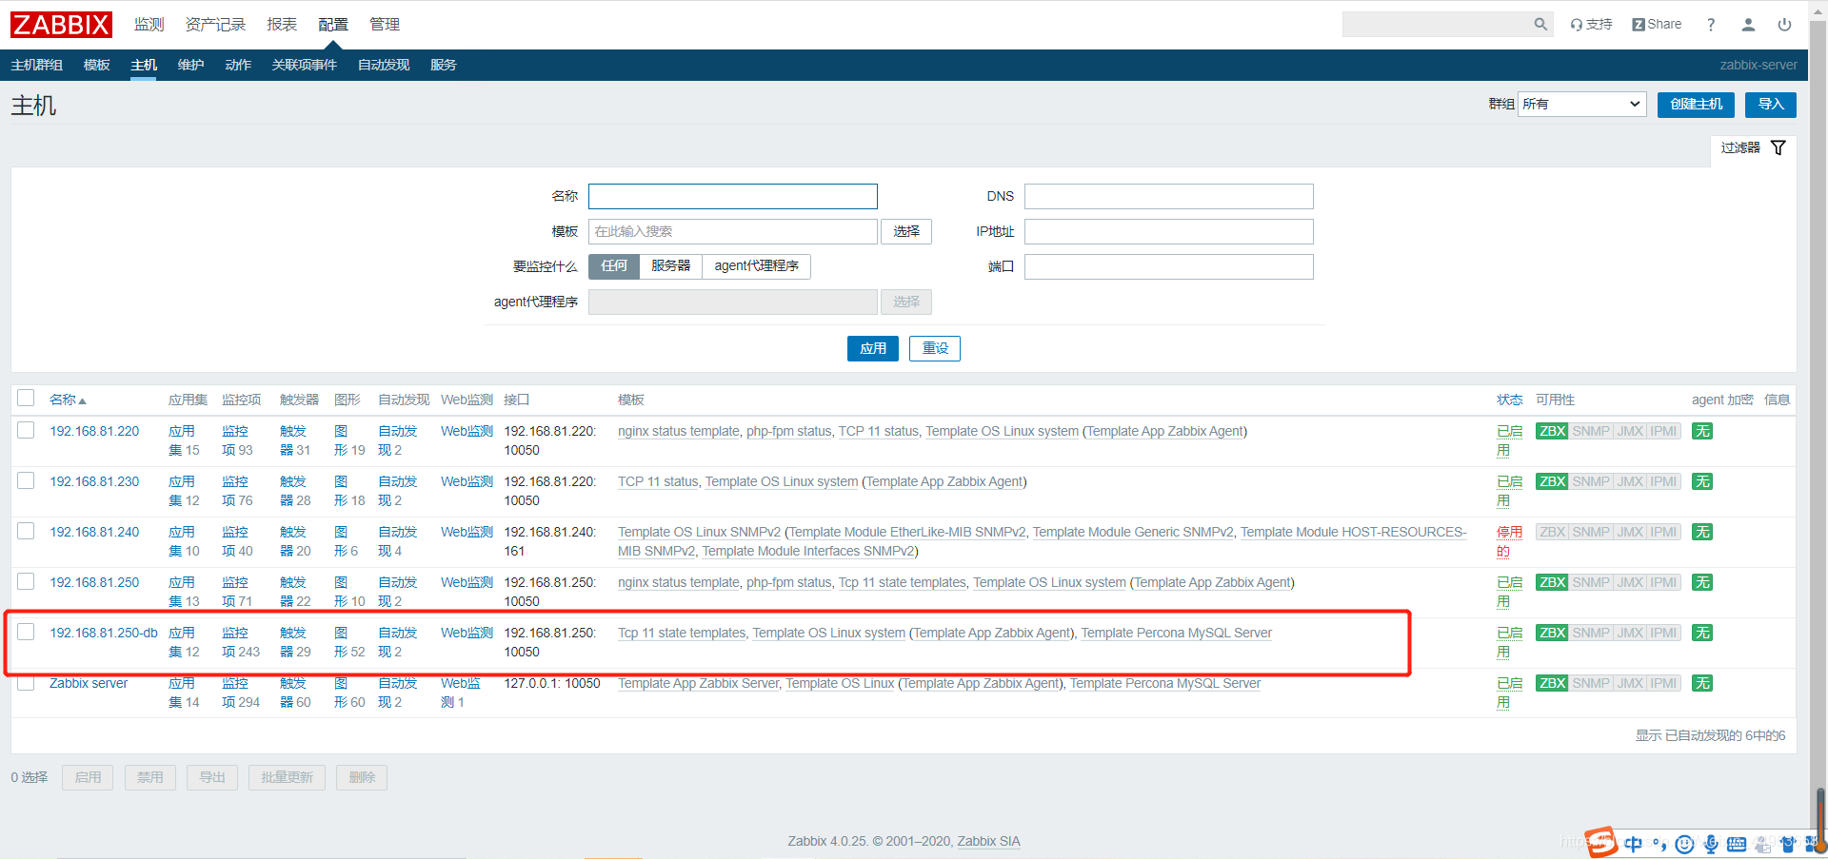
Task: Open Web监测 link in Zabbix server row
Action: click(460, 693)
